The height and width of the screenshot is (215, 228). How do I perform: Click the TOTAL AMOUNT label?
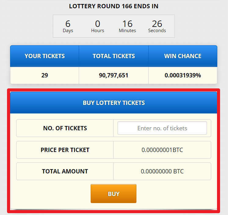click(65, 171)
